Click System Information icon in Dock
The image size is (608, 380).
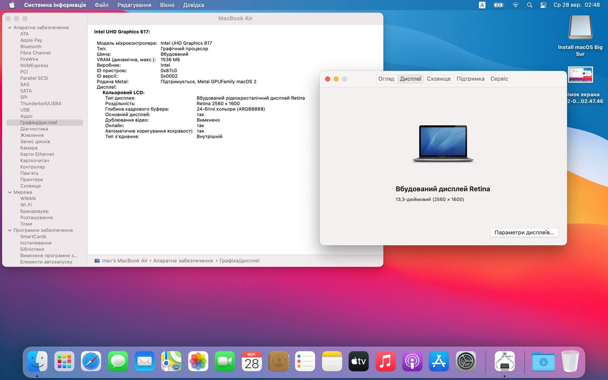505,361
